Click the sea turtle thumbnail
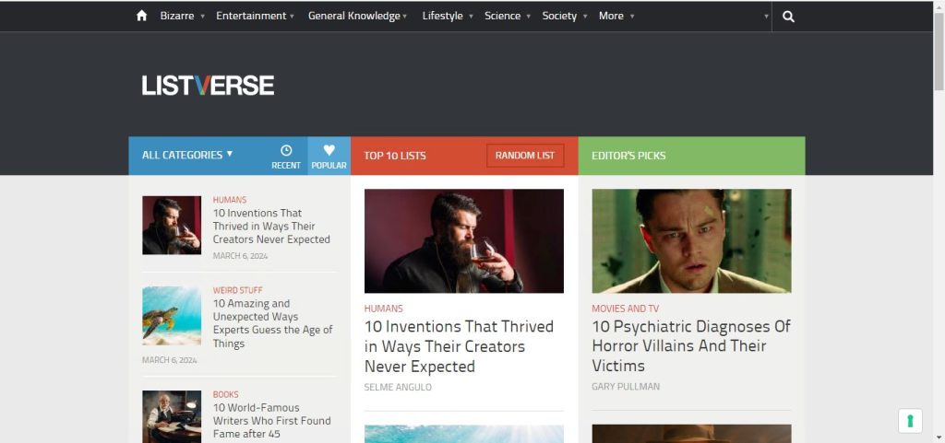Screen dimensions: 945x443 (172, 316)
